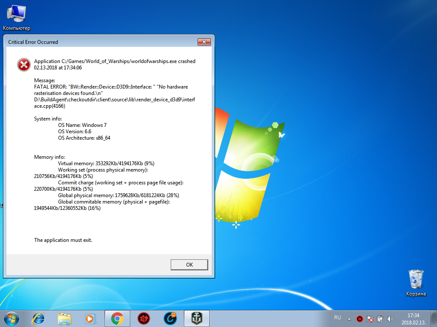Close the Critical Error Occurred dialog

pyautogui.click(x=204, y=42)
